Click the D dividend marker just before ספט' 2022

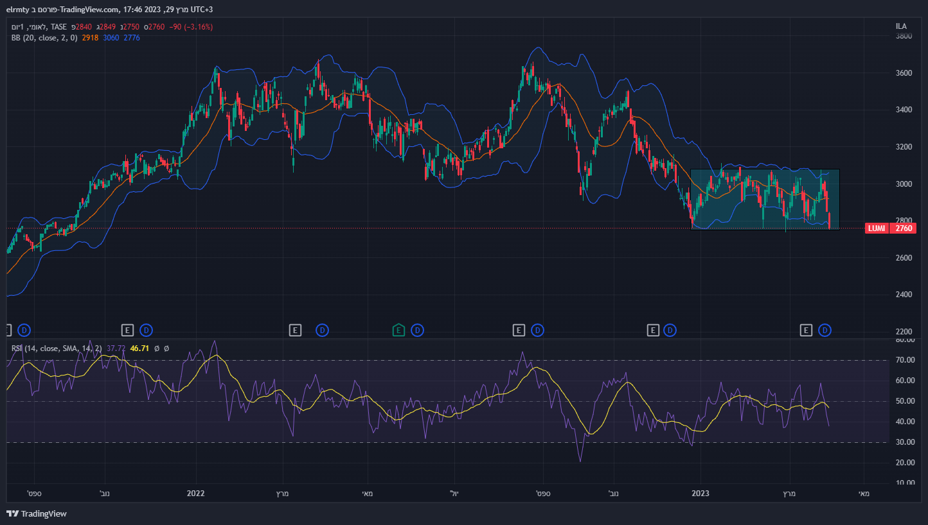pyautogui.click(x=538, y=330)
